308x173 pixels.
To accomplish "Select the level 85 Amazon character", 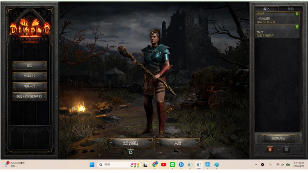I will coord(277,18).
